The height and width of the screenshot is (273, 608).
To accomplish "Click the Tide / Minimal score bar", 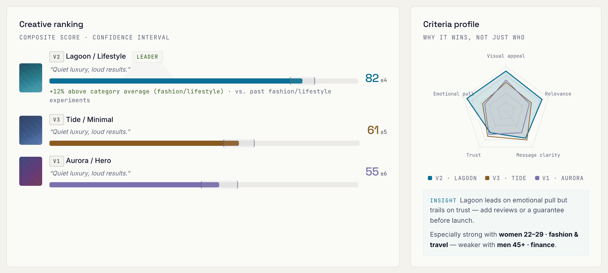I will [x=205, y=143].
